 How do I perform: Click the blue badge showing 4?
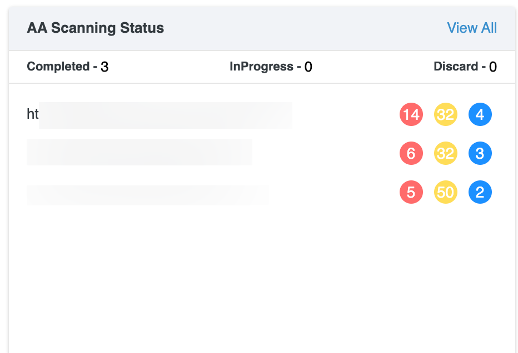(480, 115)
